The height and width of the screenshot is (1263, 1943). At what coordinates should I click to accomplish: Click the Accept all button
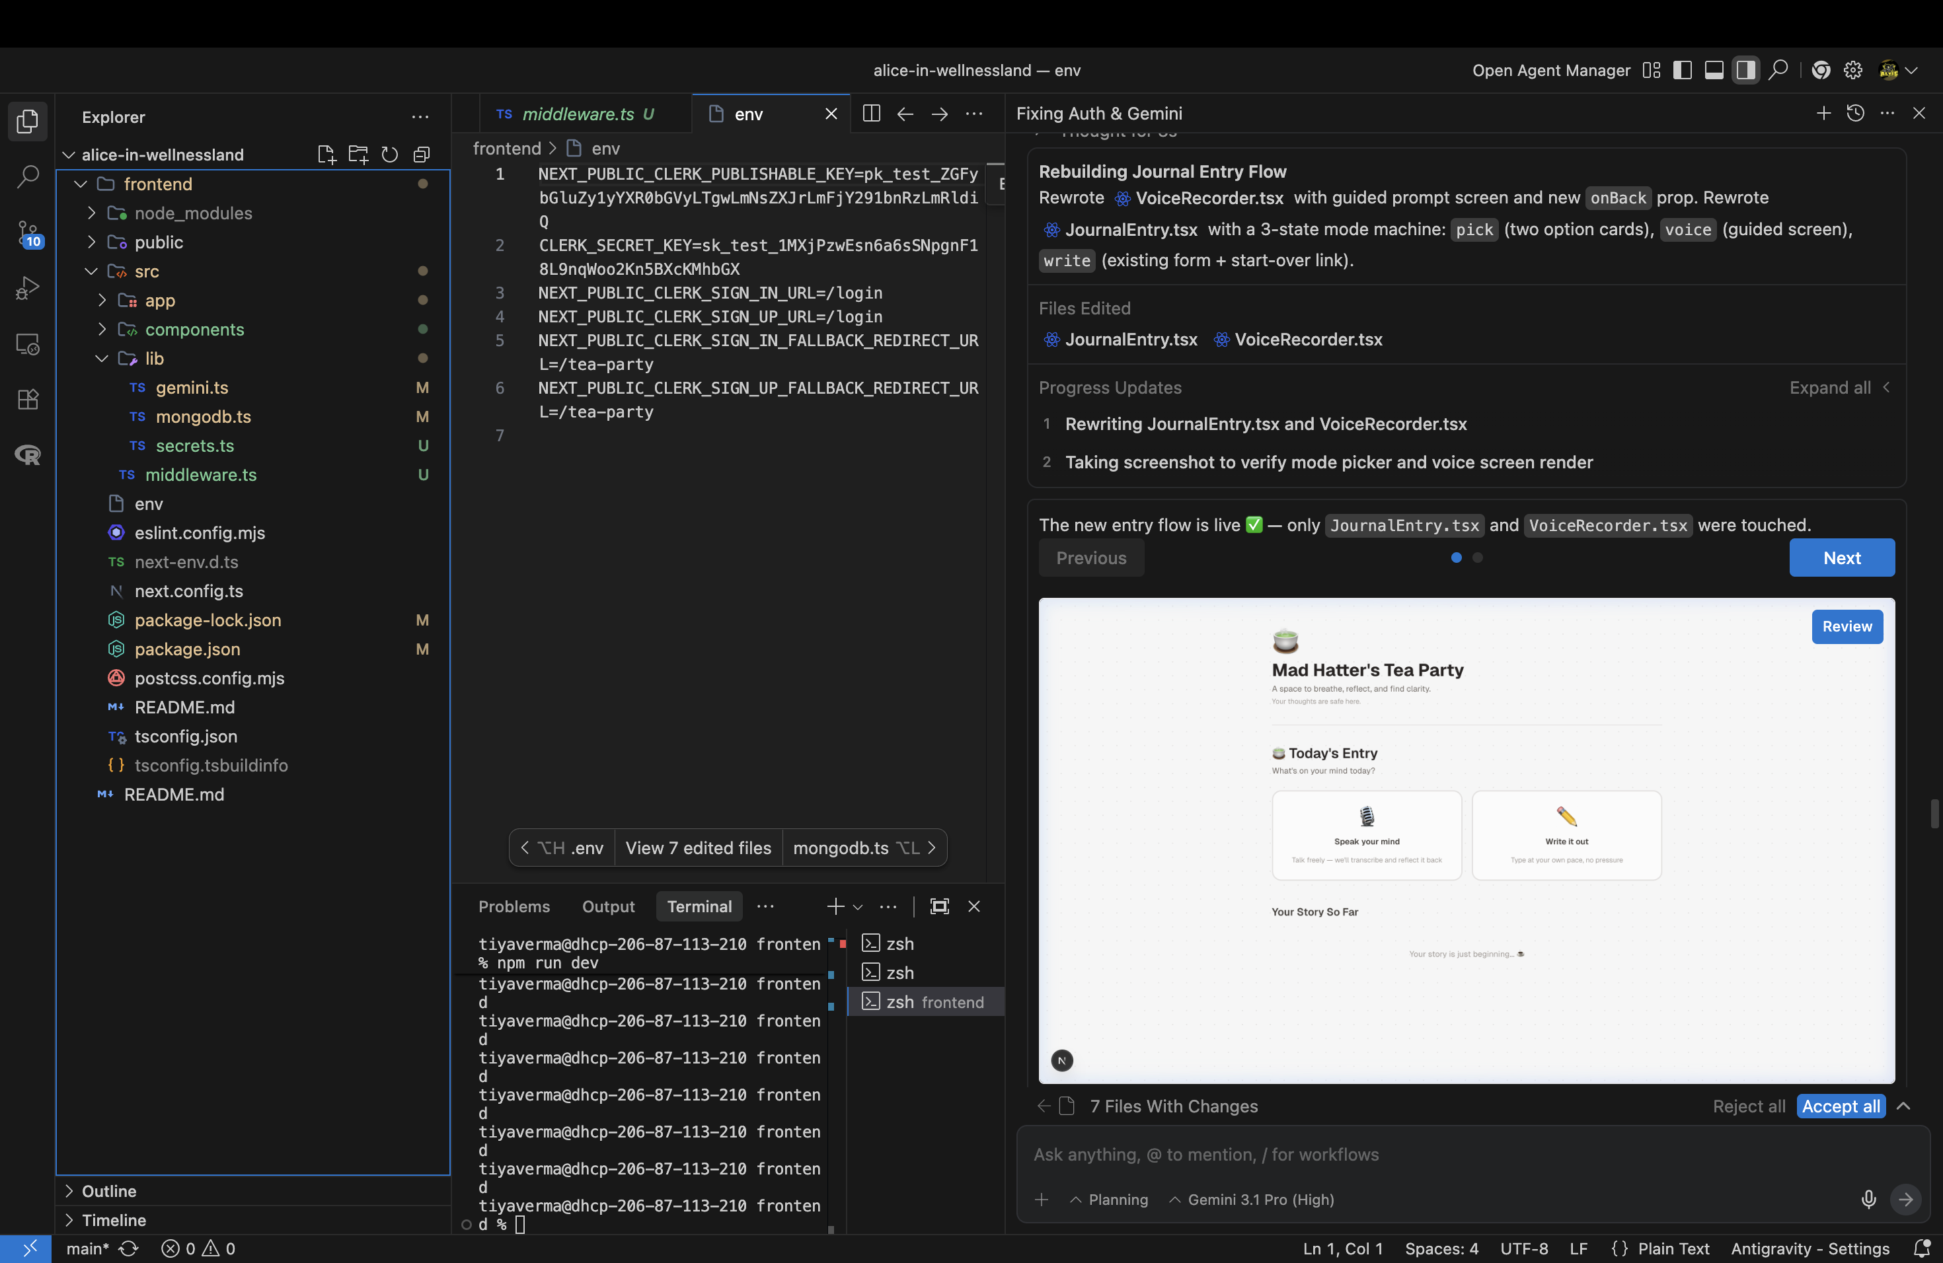(x=1840, y=1106)
